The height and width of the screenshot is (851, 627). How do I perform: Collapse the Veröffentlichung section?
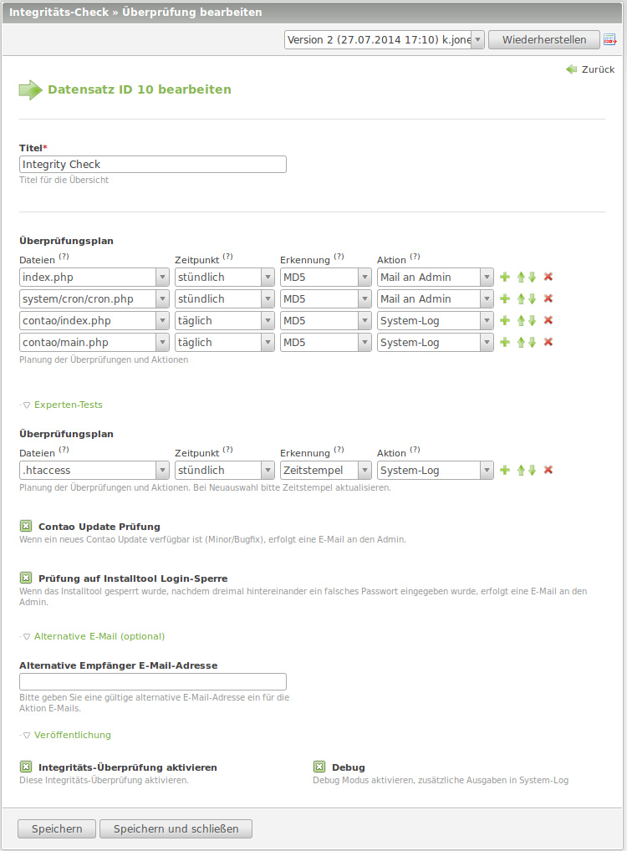[72, 735]
